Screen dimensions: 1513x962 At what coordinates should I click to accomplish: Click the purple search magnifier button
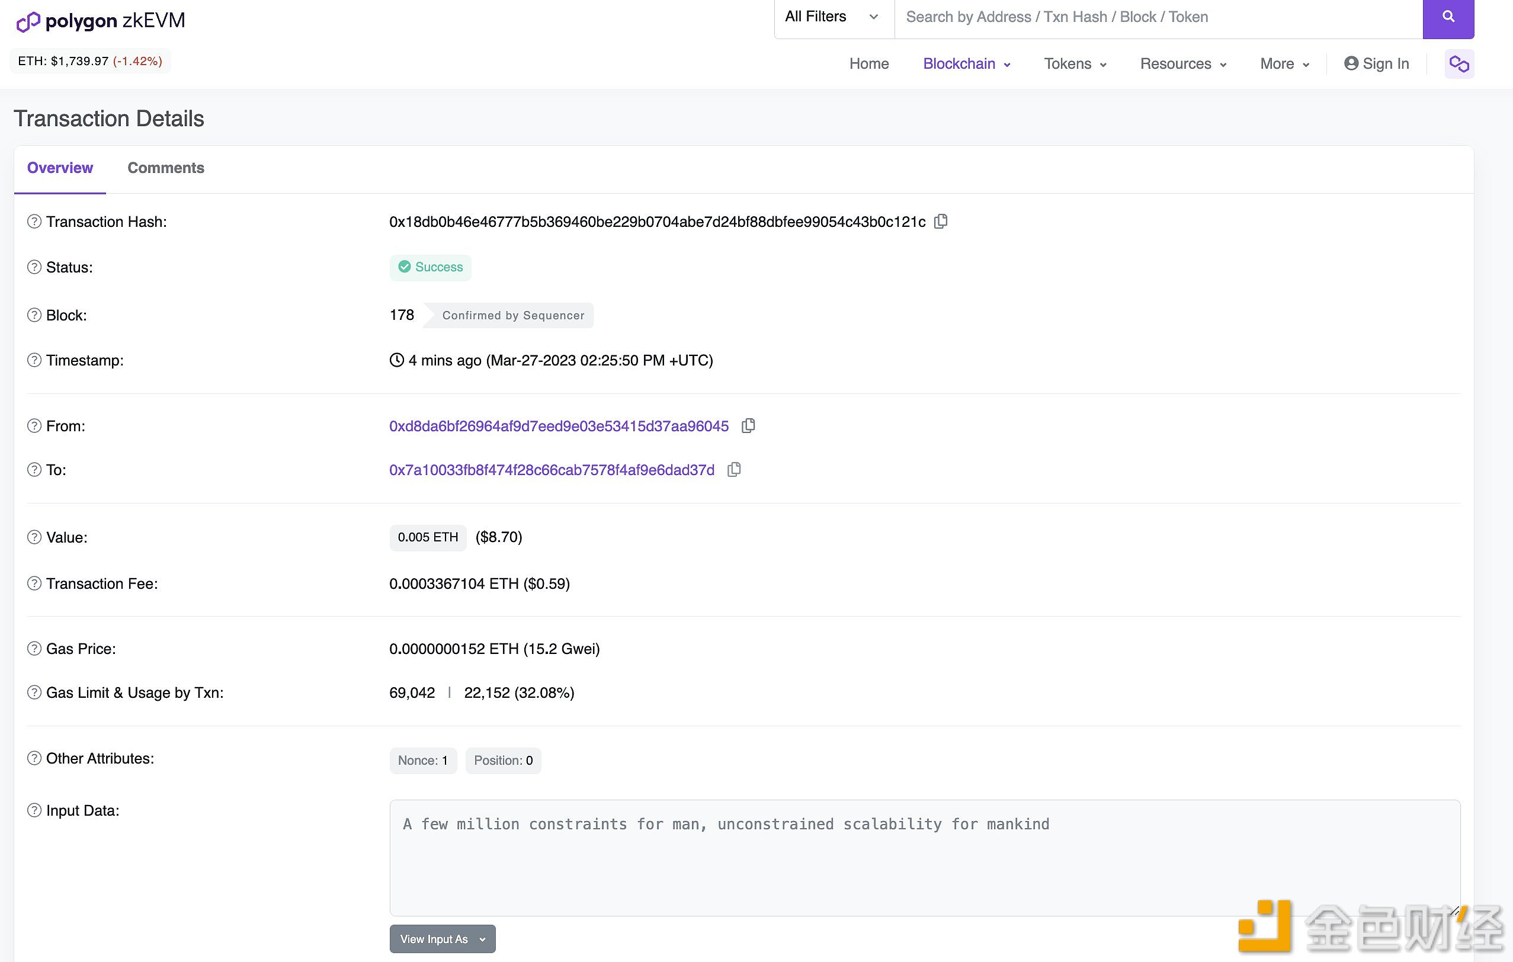[x=1448, y=18]
